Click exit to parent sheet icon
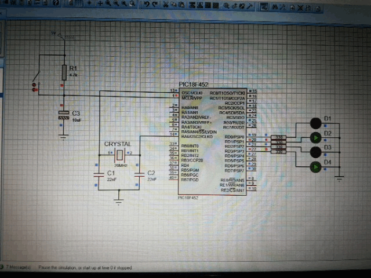This screenshot has height=278, width=371. 308,8
